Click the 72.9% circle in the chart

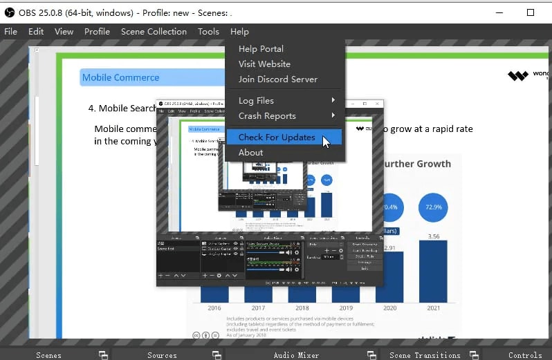(x=433, y=207)
